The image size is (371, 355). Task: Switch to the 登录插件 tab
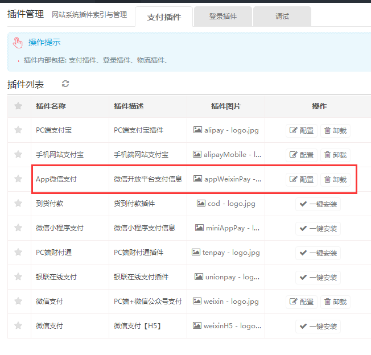[223, 16]
